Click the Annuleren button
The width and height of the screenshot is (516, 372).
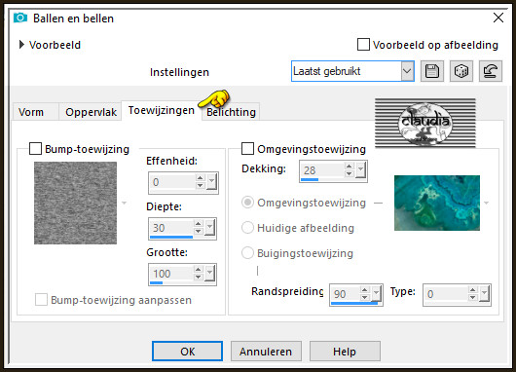point(266,352)
